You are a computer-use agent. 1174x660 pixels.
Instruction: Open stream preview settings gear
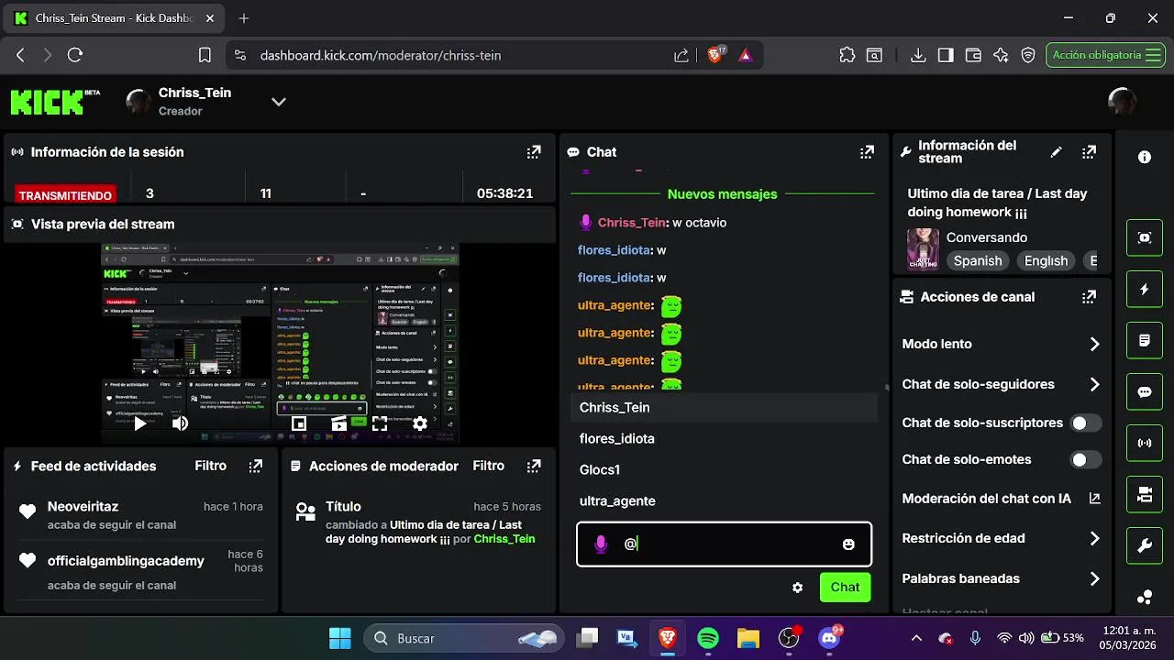click(420, 423)
